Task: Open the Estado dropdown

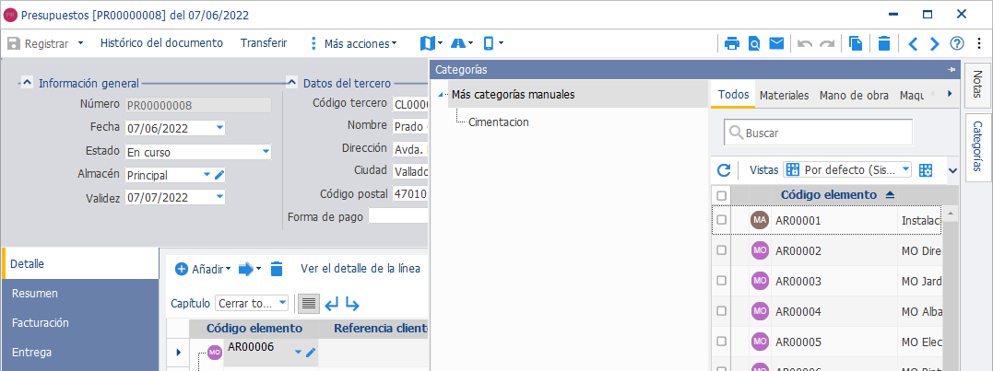Action: pyautogui.click(x=266, y=152)
